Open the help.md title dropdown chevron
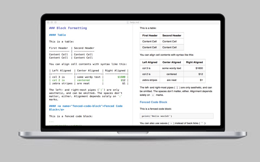The image size is (260, 162). click(x=141, y=22)
